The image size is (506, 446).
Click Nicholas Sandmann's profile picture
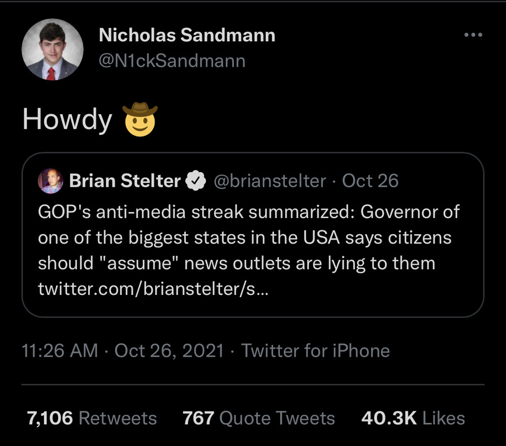click(52, 51)
